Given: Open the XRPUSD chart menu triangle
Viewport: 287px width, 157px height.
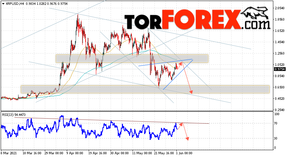Looking at the screenshot, I should (3, 4).
